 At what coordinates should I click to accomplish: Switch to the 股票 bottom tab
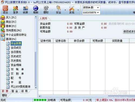(5, 91)
